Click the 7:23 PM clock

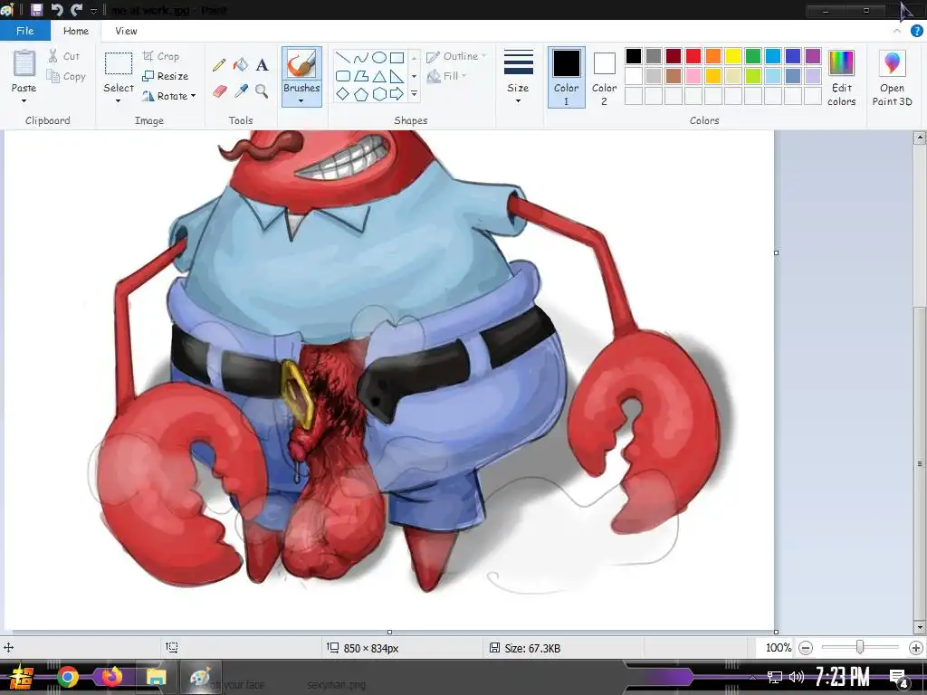point(842,676)
